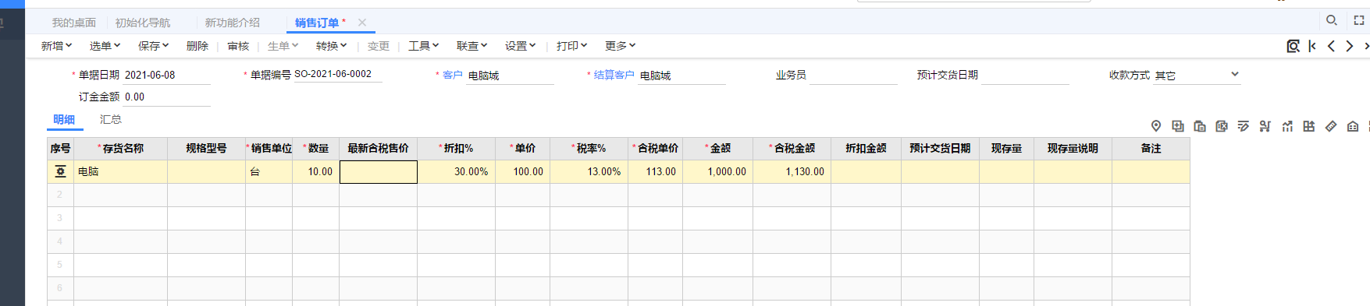Viewport: 1370px width, 306px height.
Task: Click the warehouse house icon above grid
Action: 1353,126
